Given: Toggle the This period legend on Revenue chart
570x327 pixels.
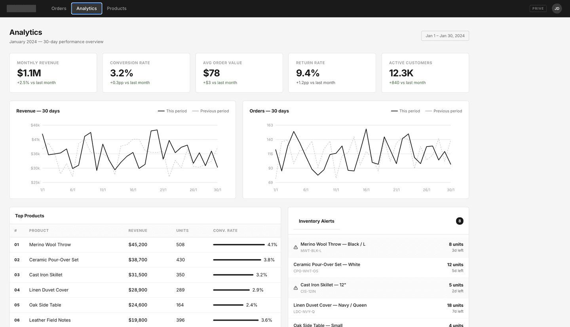Looking at the screenshot, I should click(172, 111).
